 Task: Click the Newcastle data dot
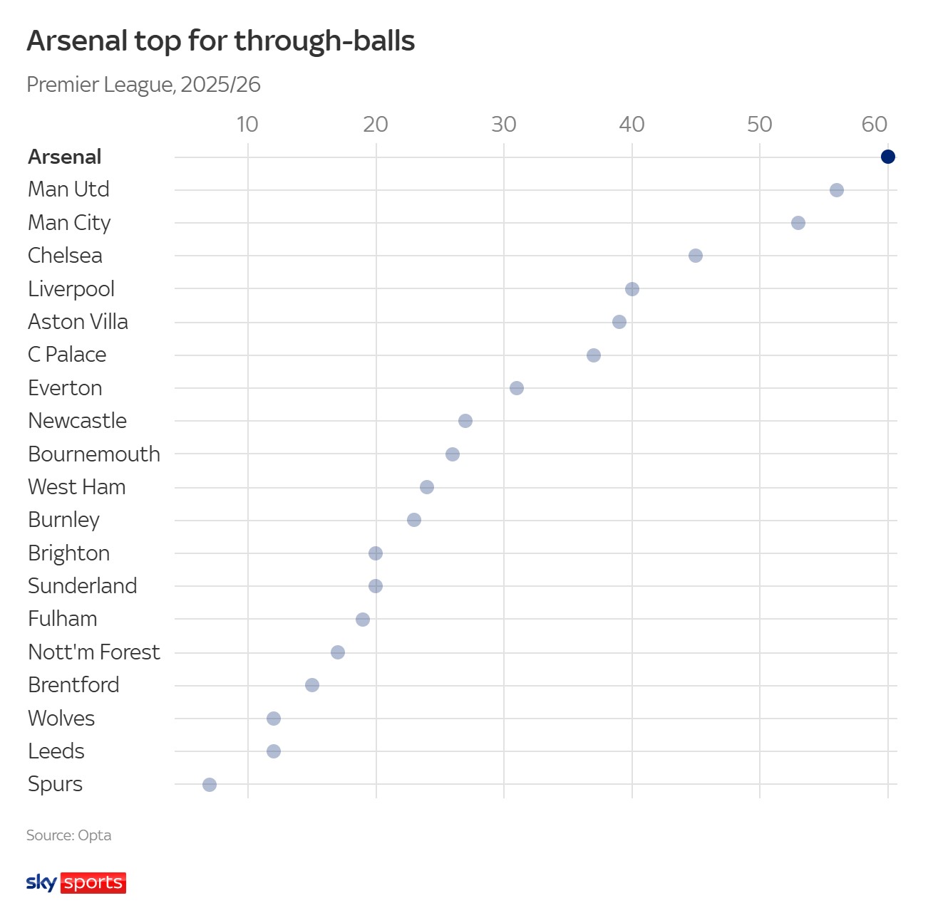point(465,421)
